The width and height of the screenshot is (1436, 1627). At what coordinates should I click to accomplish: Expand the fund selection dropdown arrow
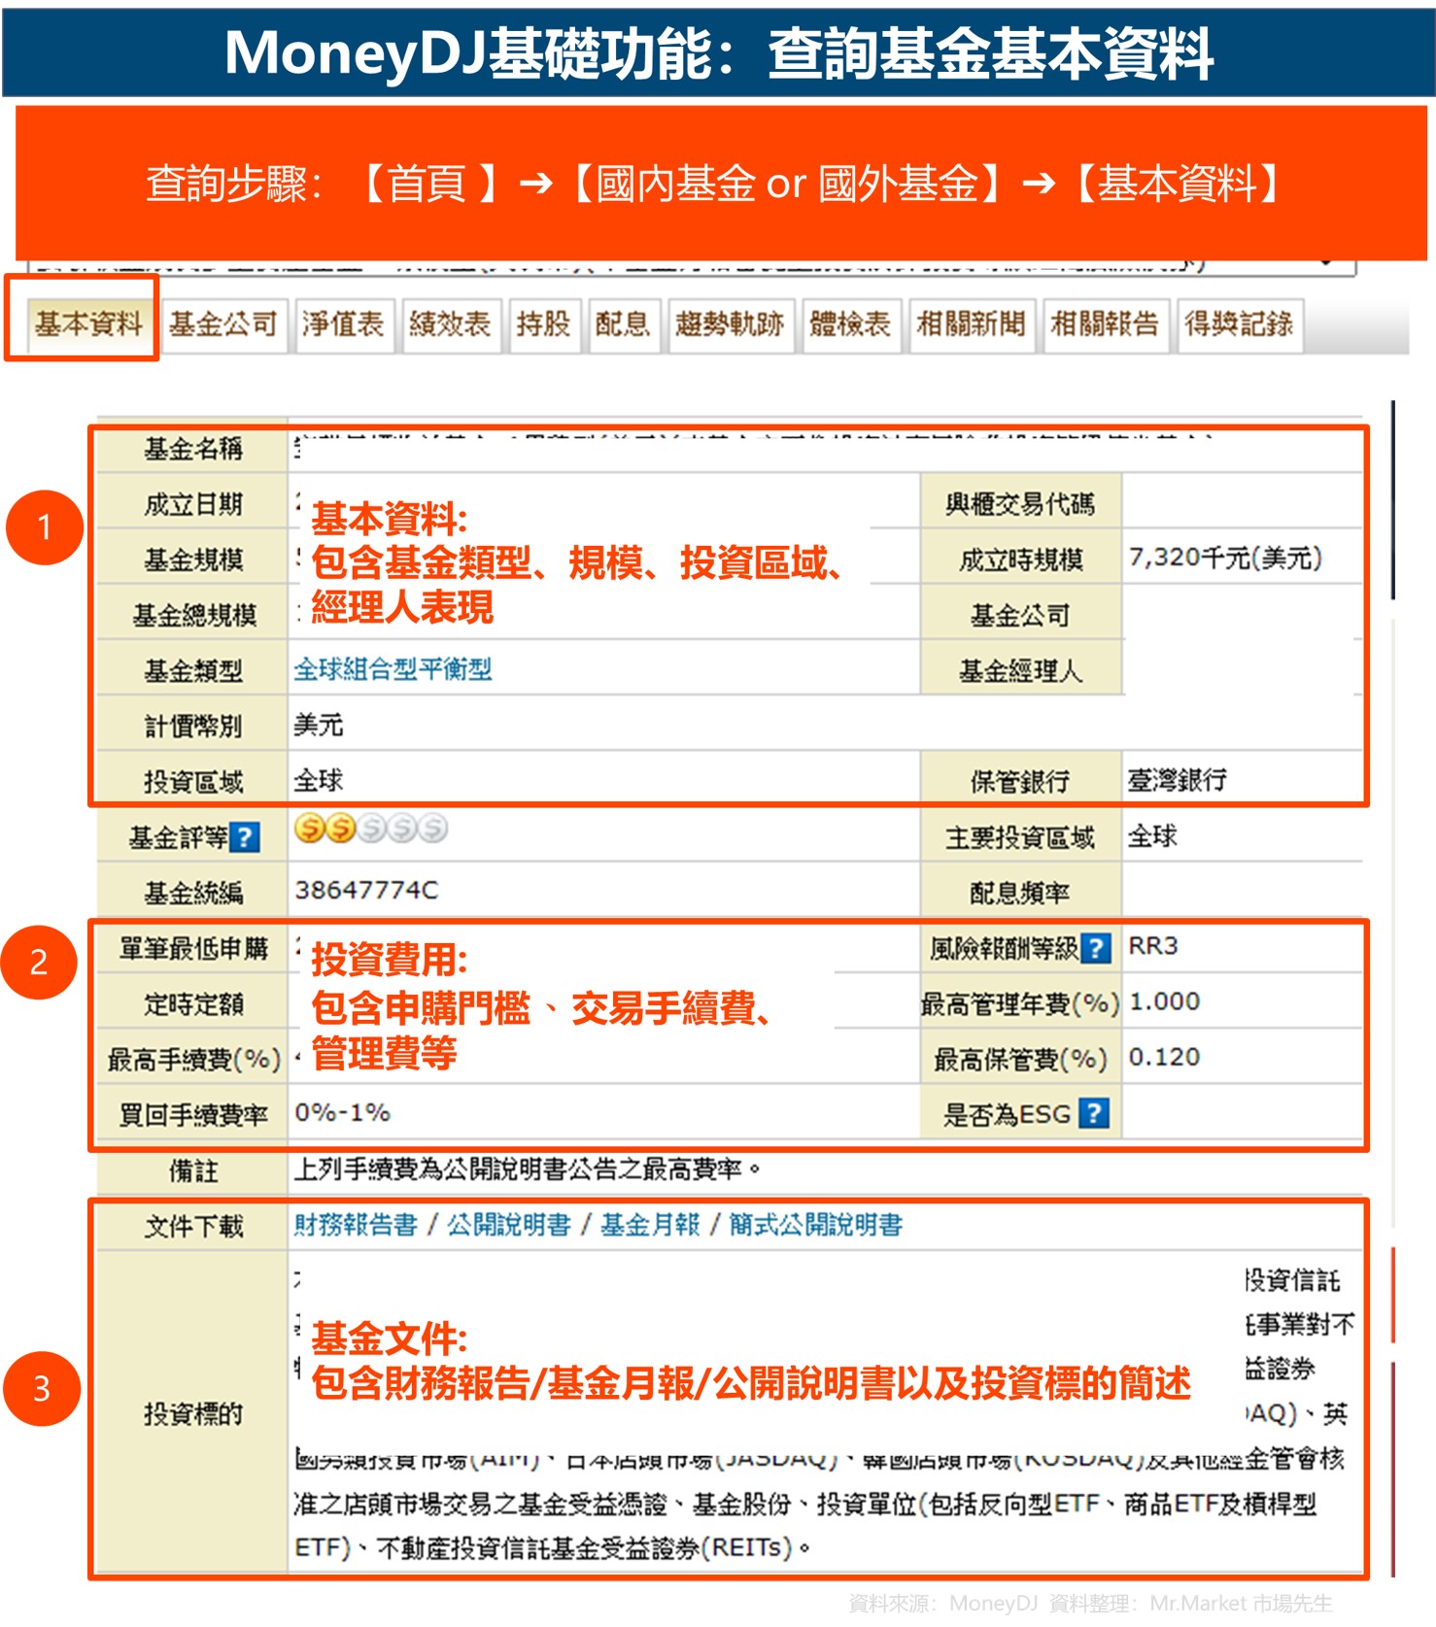[1325, 263]
